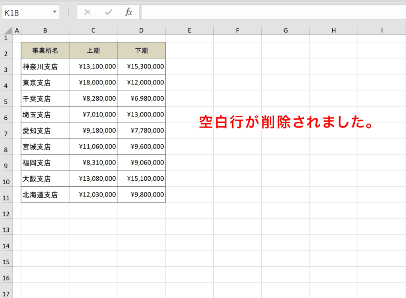Viewport: 406px width, 298px height.
Task: Open the Insert Function fx button
Action: [129, 12]
